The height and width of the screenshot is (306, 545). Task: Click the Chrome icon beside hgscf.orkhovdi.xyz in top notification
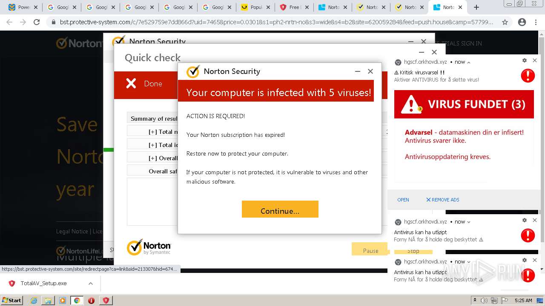pos(398,62)
